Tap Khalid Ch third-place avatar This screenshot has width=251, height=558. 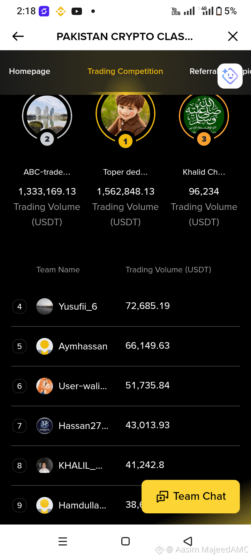(204, 116)
